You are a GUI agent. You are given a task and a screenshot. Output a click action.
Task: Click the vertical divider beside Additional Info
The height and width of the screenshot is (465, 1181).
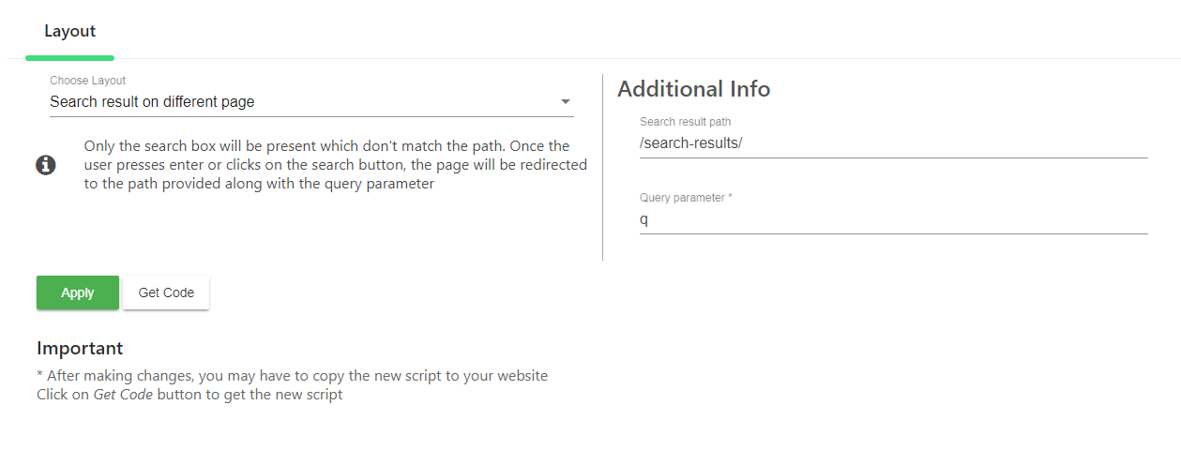tap(602, 167)
